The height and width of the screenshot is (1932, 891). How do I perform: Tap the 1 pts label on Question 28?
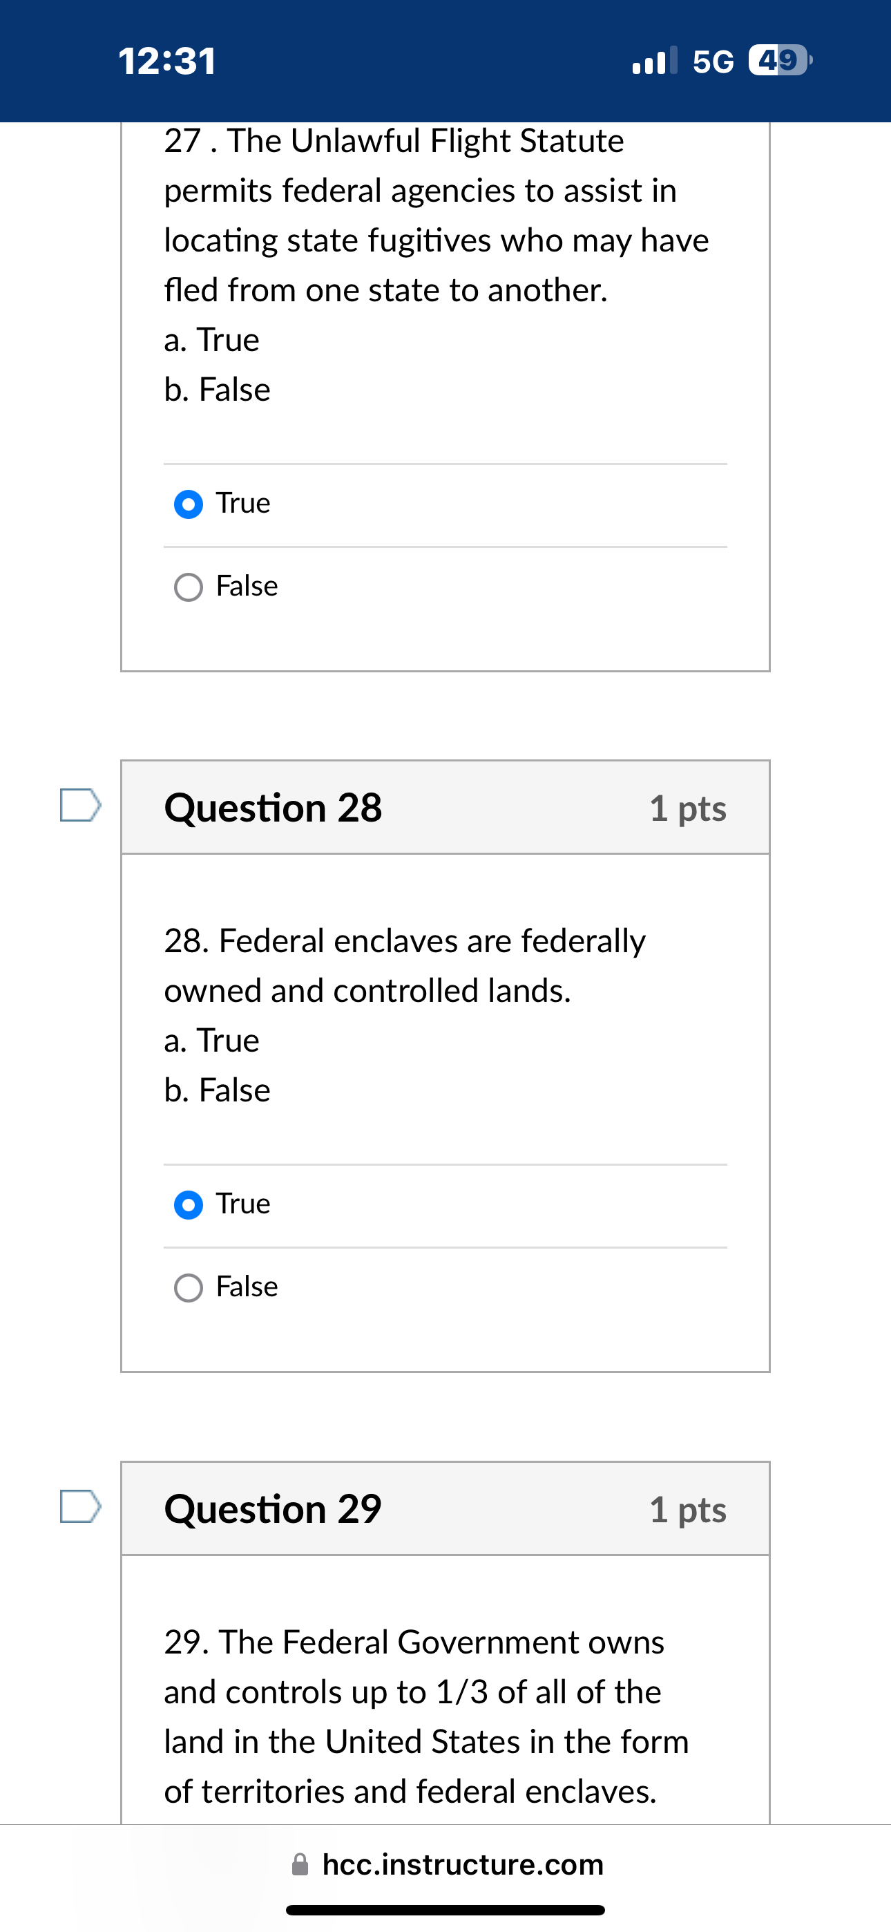(688, 808)
